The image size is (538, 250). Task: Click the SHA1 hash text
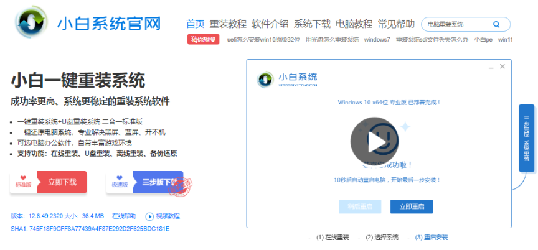[90, 228]
